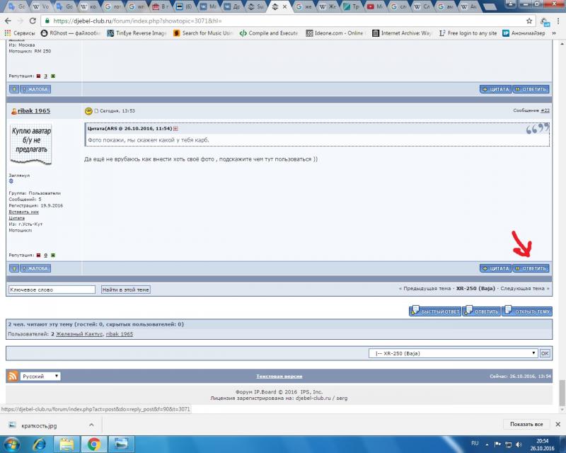Focus the Ключевое слово search field
Screen dimensions: 566x453
pyautogui.click(x=52, y=289)
